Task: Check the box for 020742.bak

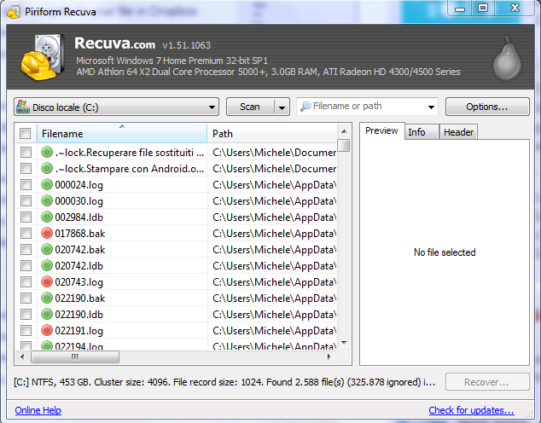Action: (x=26, y=249)
